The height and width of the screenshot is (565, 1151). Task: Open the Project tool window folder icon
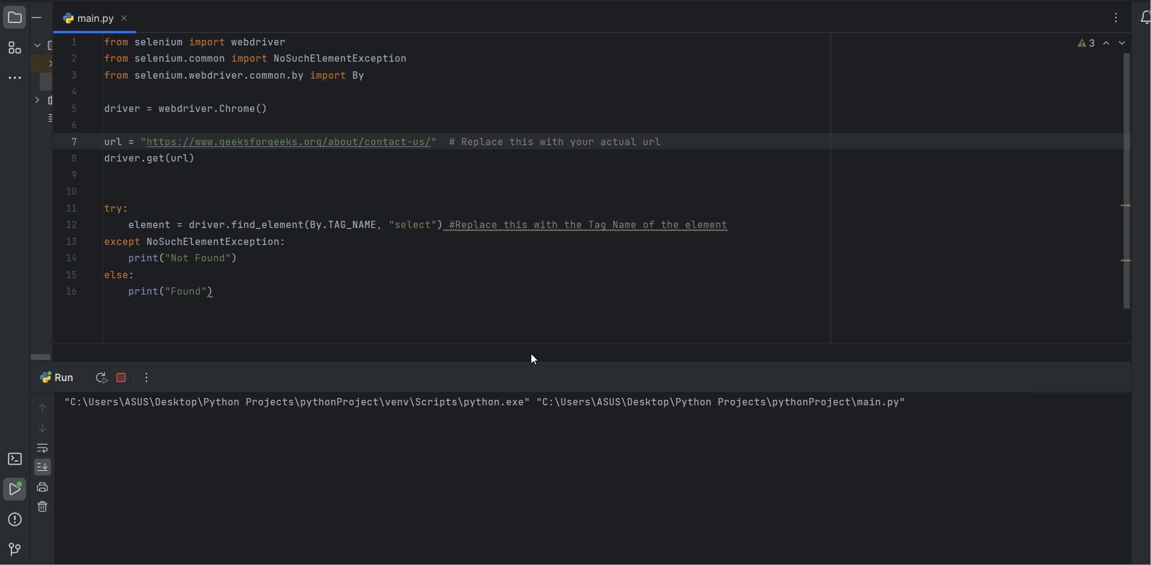[15, 18]
